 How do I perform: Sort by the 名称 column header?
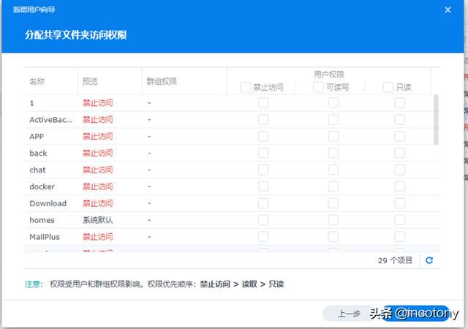[51, 81]
